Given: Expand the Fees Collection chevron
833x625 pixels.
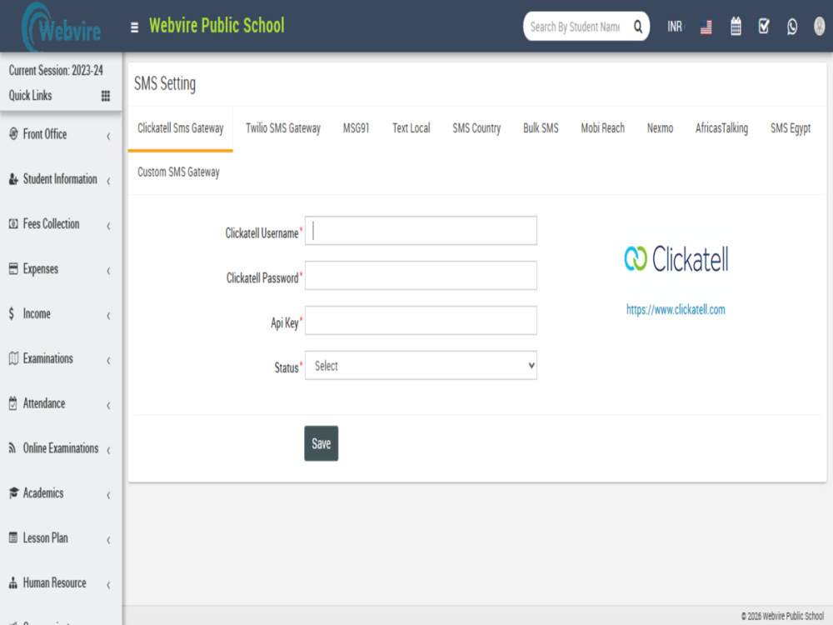Looking at the screenshot, I should [x=108, y=226].
